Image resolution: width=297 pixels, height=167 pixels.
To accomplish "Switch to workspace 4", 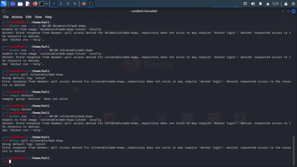I will click(x=75, y=4).
